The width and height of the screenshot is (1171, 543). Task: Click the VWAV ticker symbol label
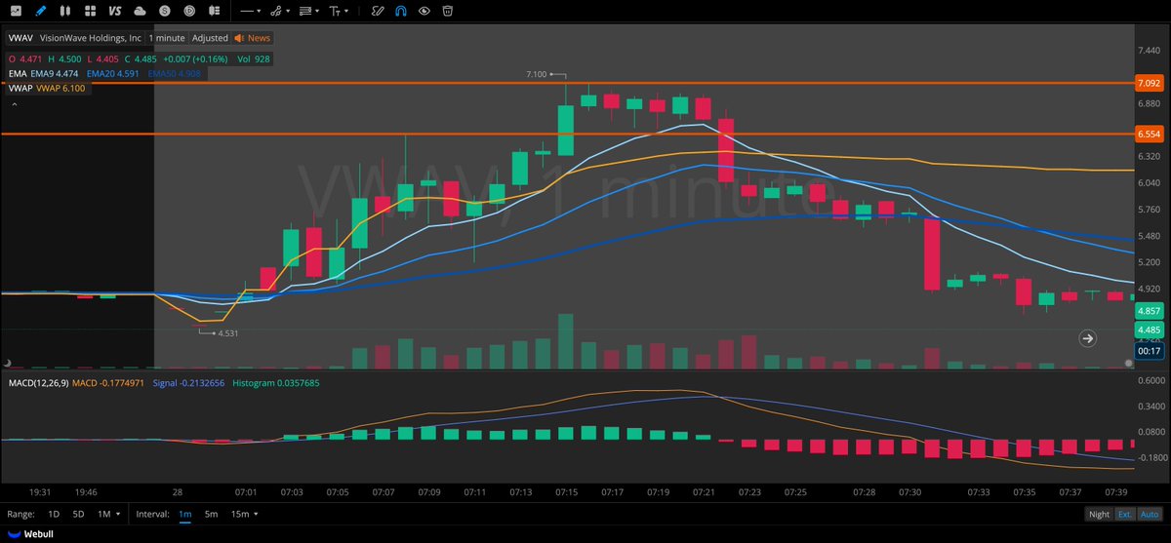tap(21, 38)
